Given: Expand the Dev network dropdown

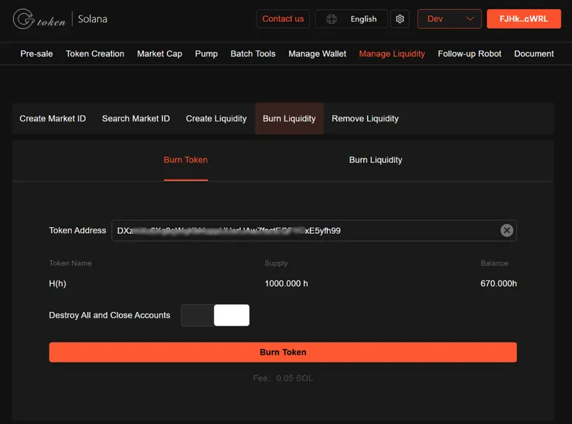Looking at the screenshot, I should (x=448, y=19).
